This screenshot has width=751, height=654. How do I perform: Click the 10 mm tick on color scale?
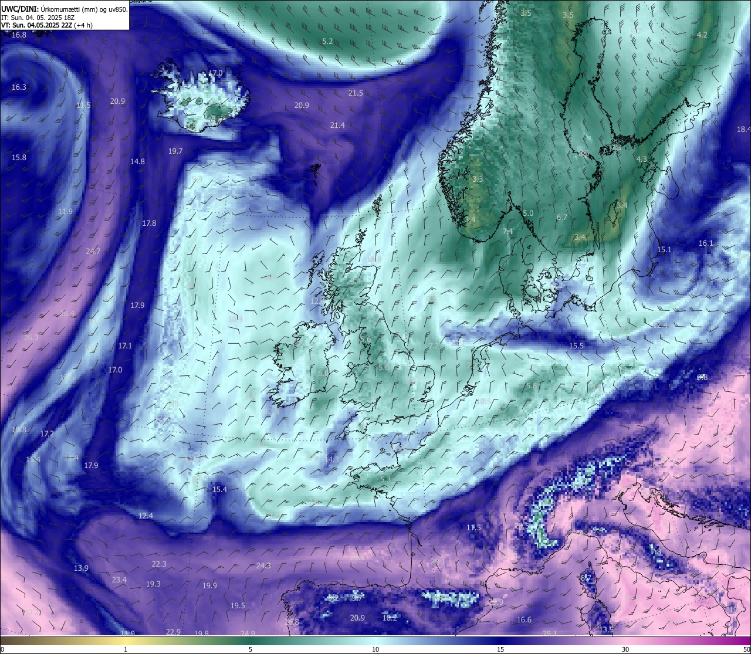coord(375,649)
